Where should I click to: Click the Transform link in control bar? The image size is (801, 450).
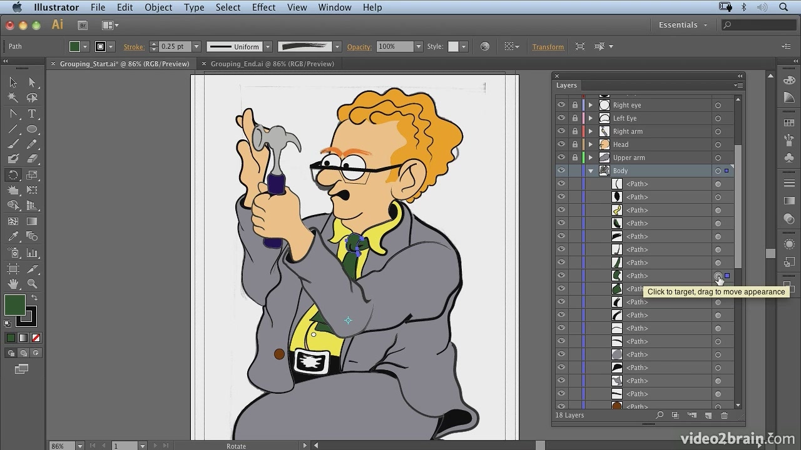pos(548,47)
